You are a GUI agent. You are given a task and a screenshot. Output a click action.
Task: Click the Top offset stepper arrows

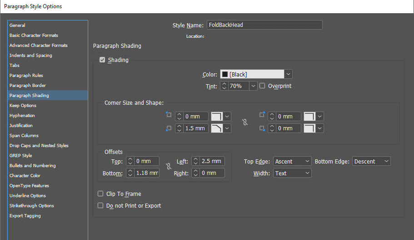130,161
